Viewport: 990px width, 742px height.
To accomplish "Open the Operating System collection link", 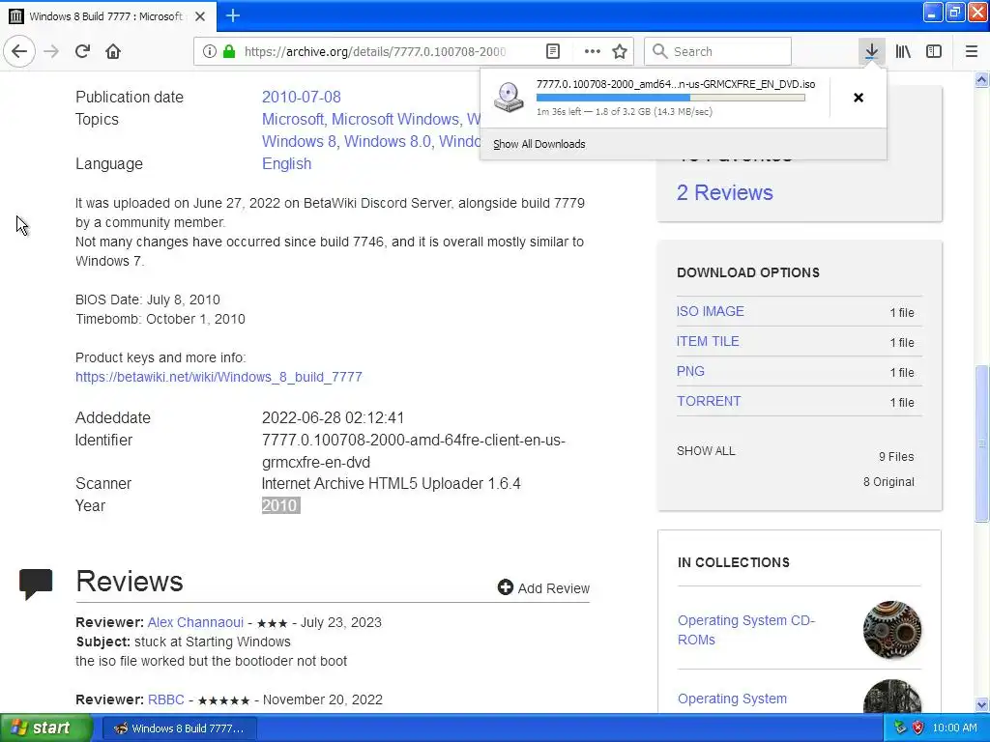I will click(x=733, y=699).
